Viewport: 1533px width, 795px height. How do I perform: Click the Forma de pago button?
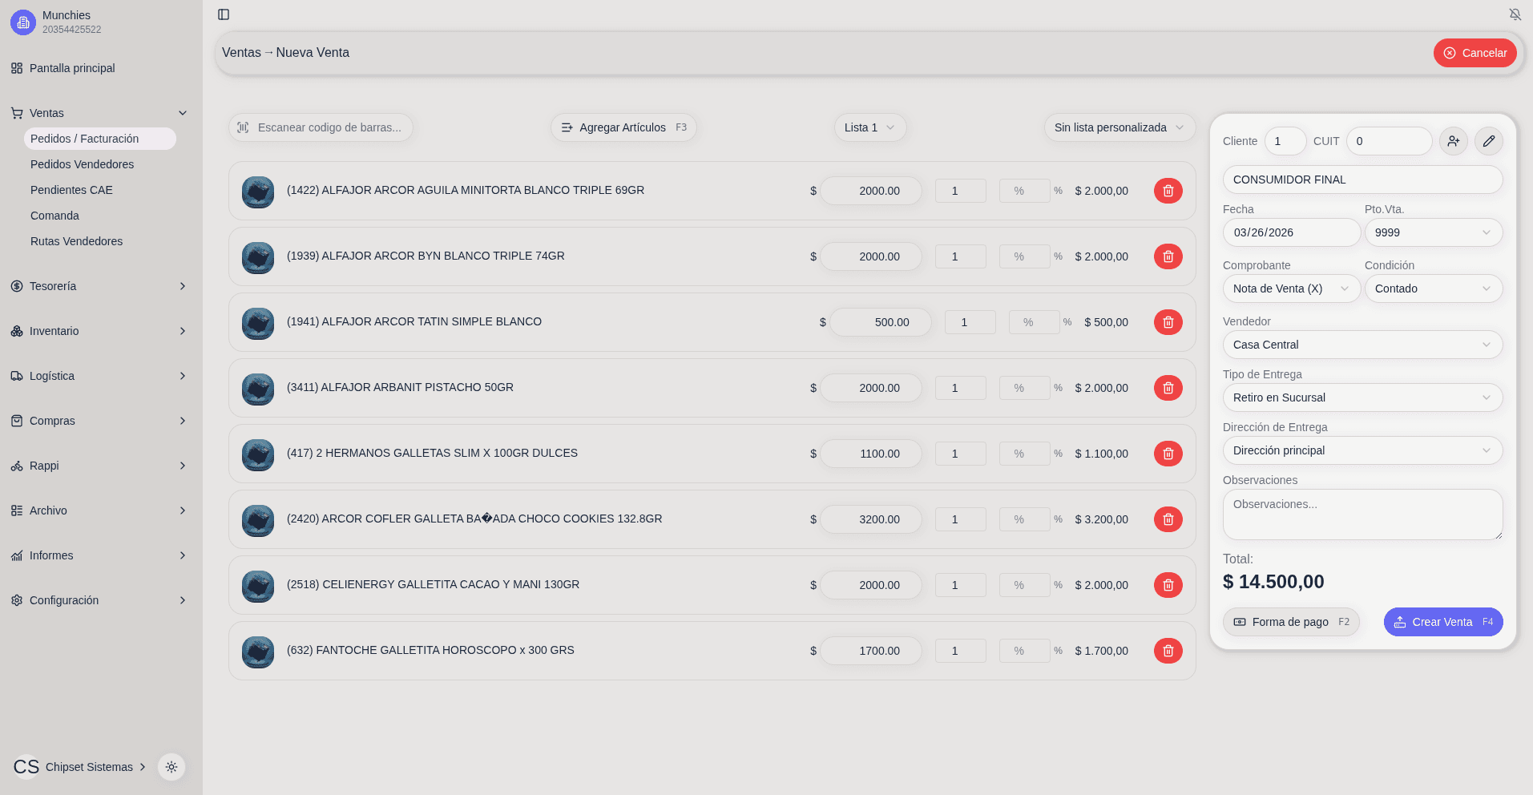click(1290, 622)
